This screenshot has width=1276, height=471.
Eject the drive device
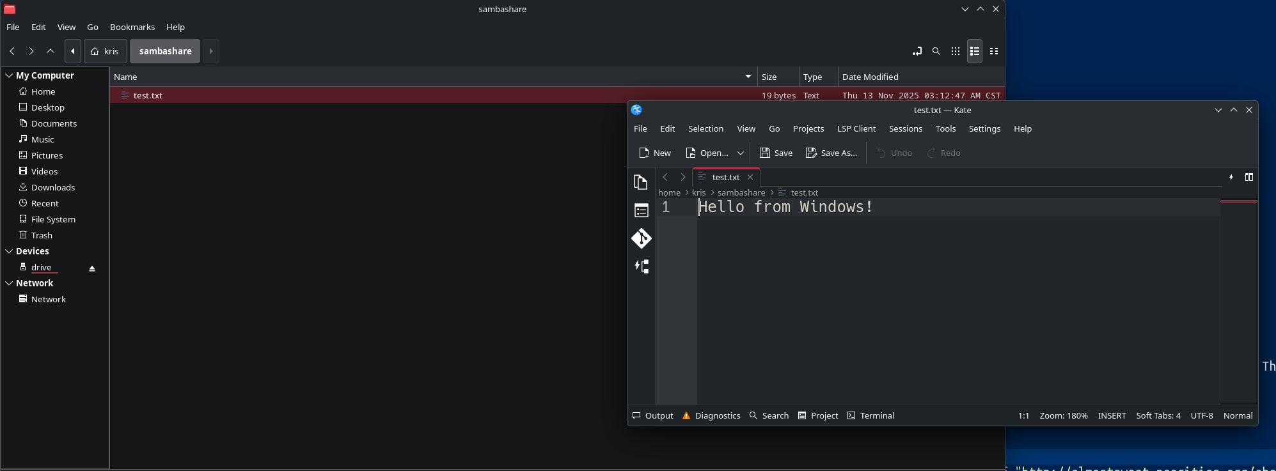(92, 268)
